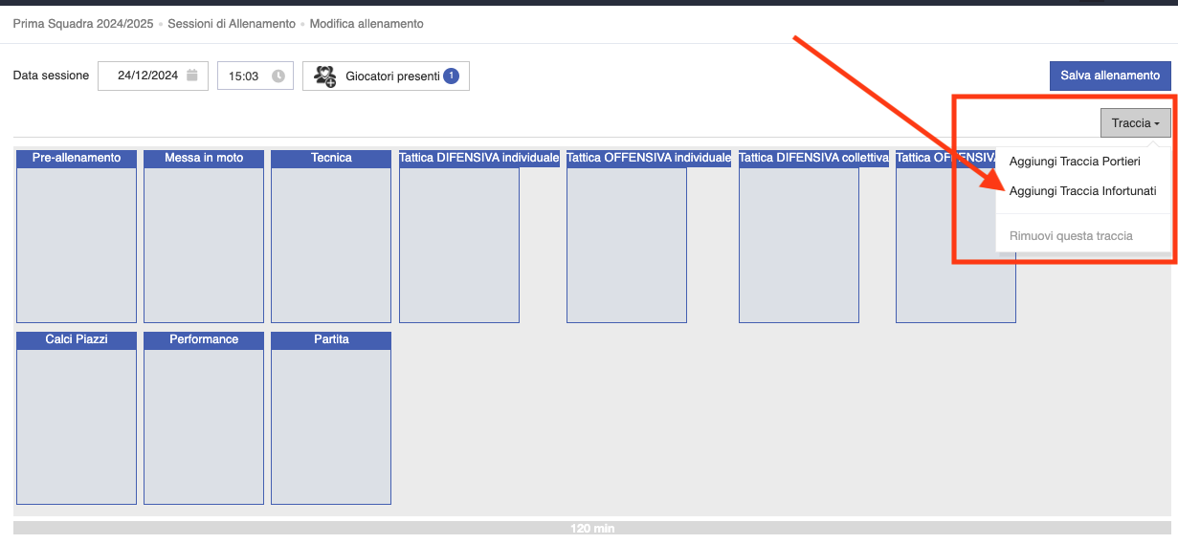Select Tattica OFFENSIVA individuale column
Viewport: 1178px width, 544px height.
click(x=627, y=236)
